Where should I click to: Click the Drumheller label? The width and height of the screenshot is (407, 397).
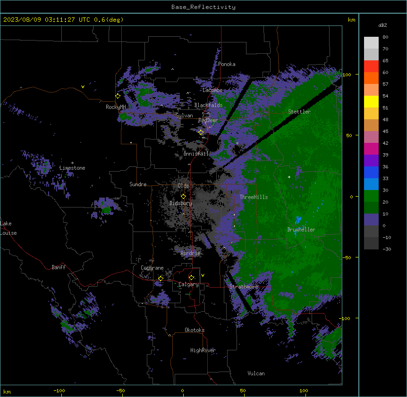click(x=301, y=230)
